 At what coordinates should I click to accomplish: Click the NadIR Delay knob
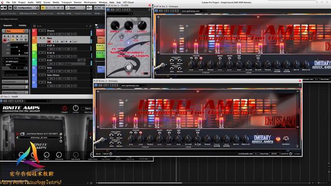pyautogui.click(x=47, y=155)
